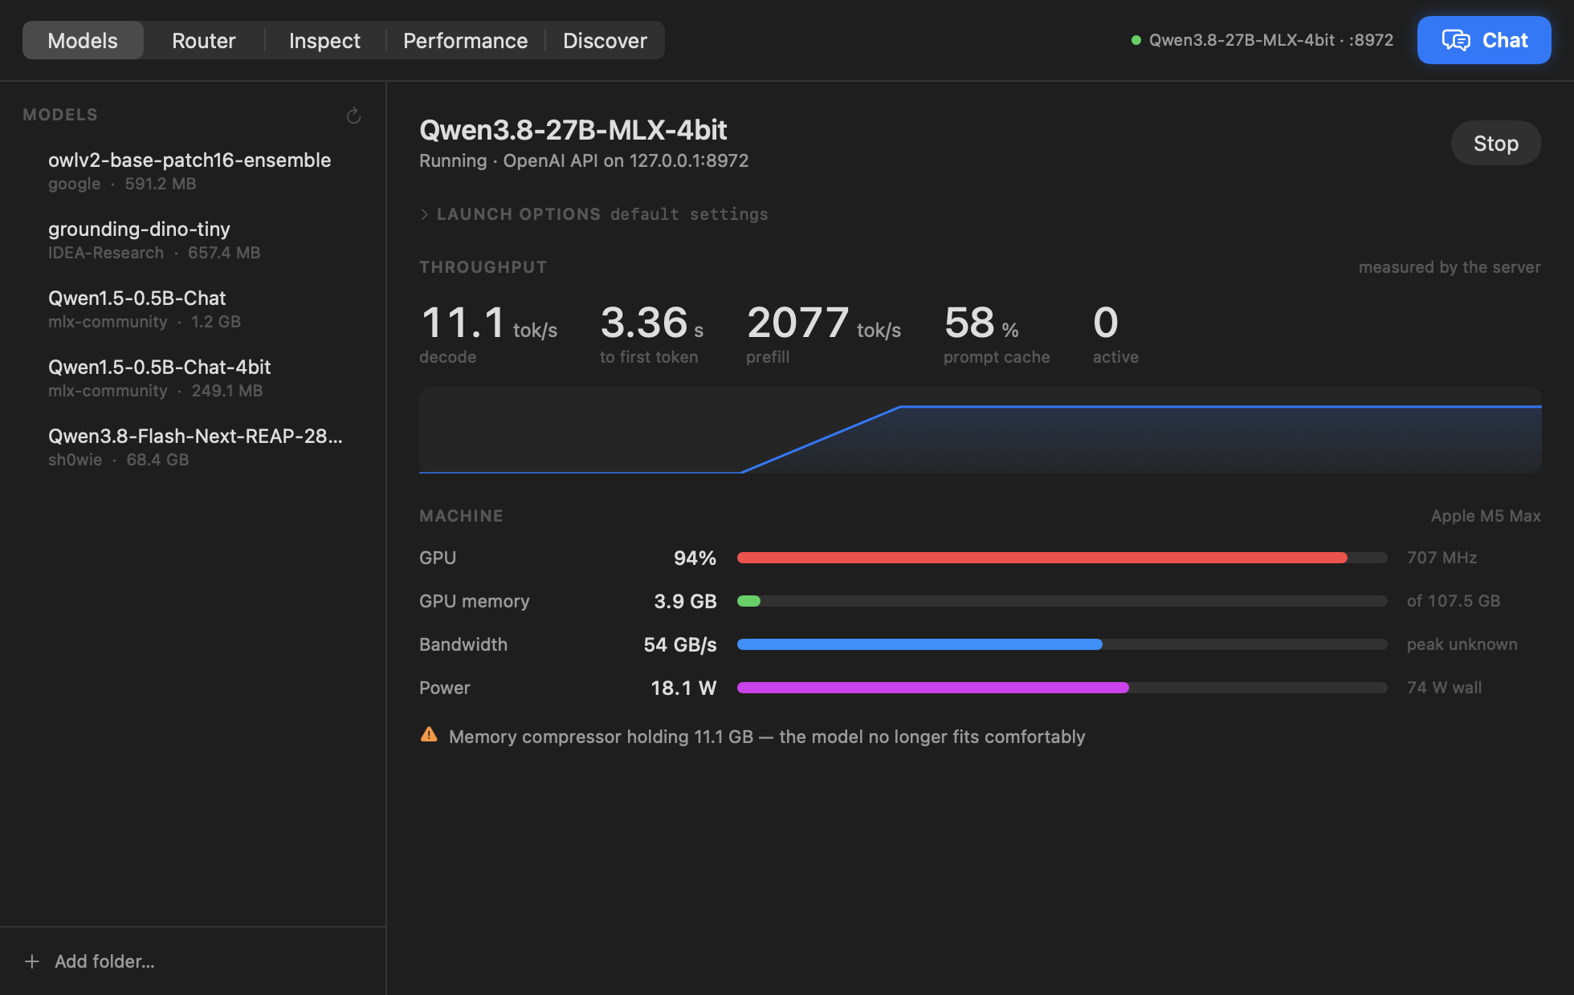
Task: Stop the running Qwen3.8-27B model
Action: point(1496,144)
